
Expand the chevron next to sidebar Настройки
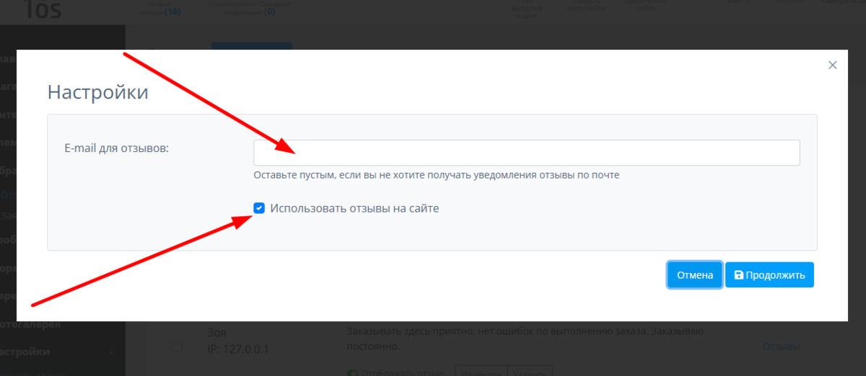click(x=112, y=352)
